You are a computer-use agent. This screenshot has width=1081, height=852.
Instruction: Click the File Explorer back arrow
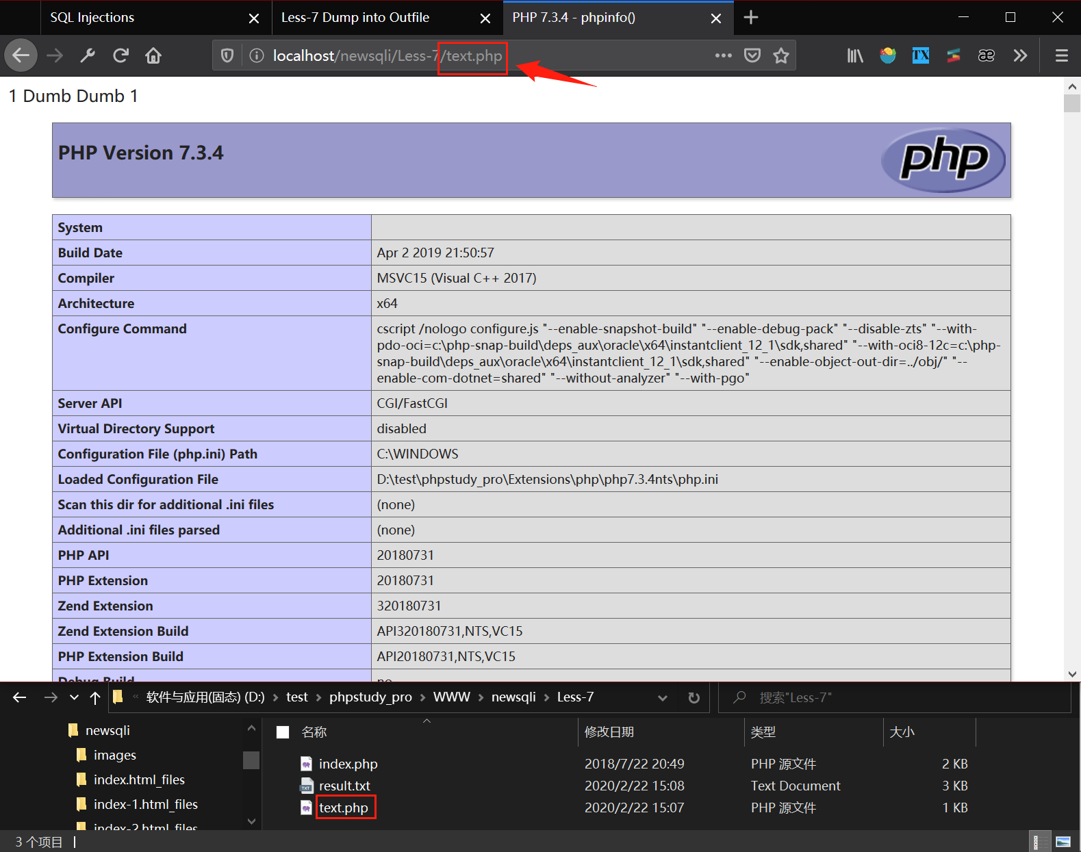[19, 697]
